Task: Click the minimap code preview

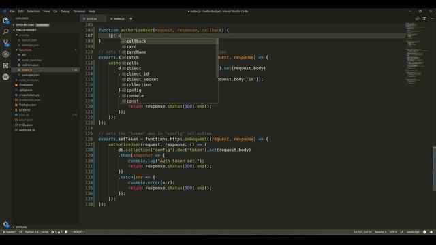Action: pyautogui.click(x=417, y=54)
